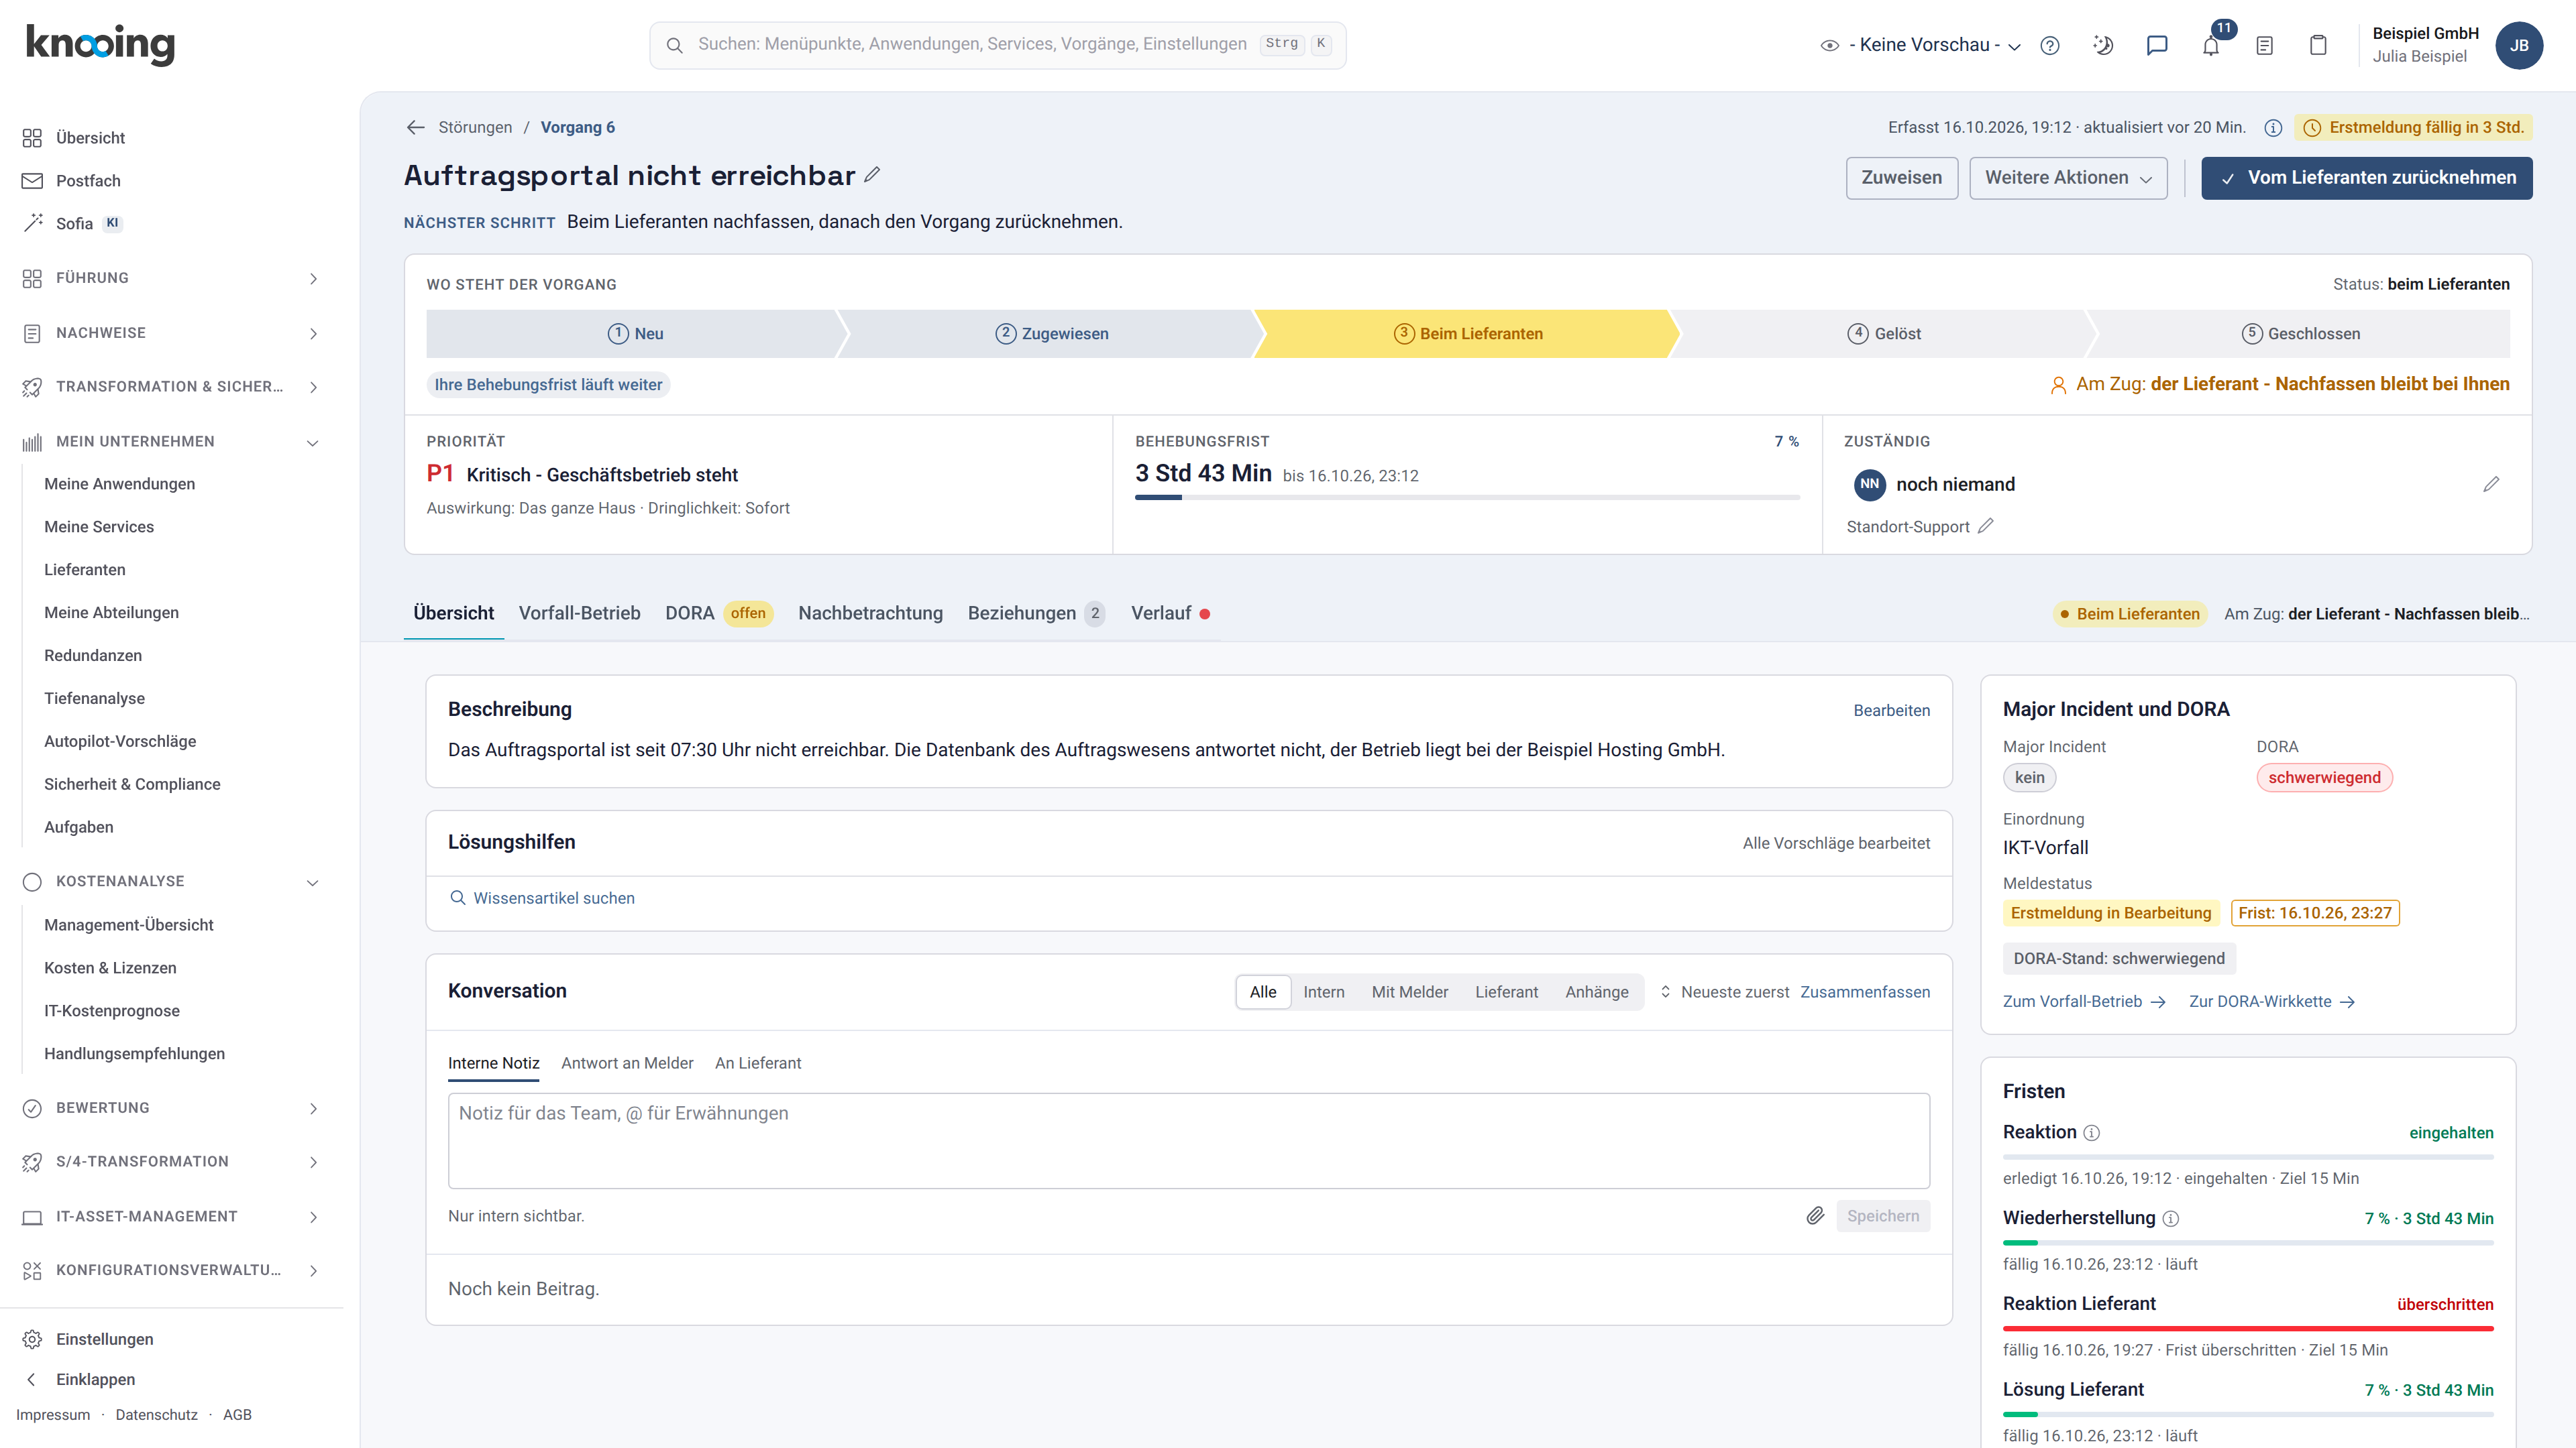Open the Keine Vorschau dropdown

click(x=1920, y=45)
